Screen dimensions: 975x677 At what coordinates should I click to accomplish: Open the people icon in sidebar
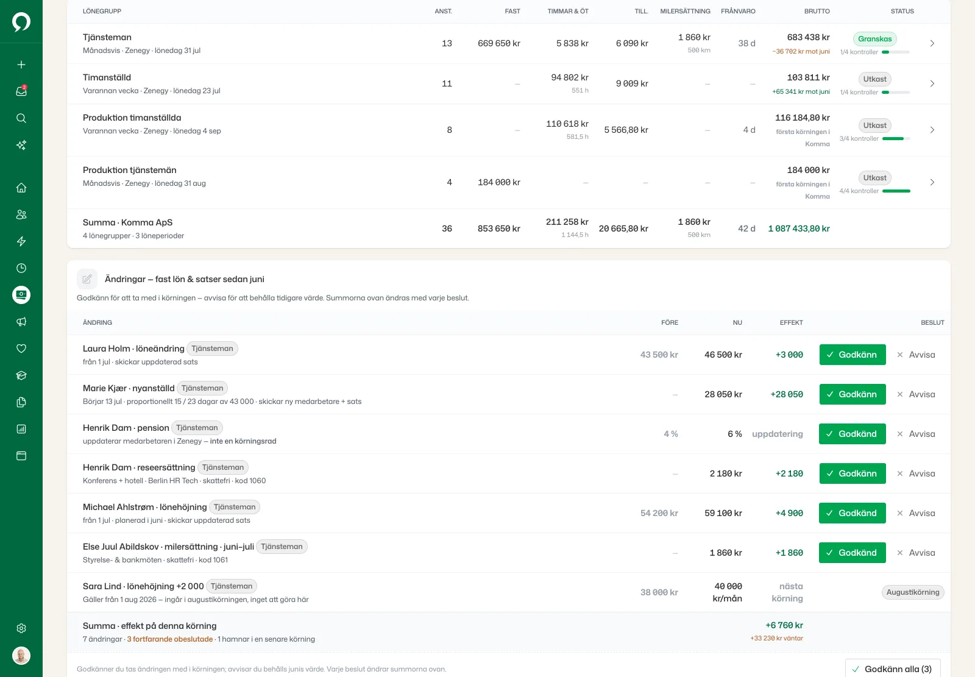[x=21, y=214]
